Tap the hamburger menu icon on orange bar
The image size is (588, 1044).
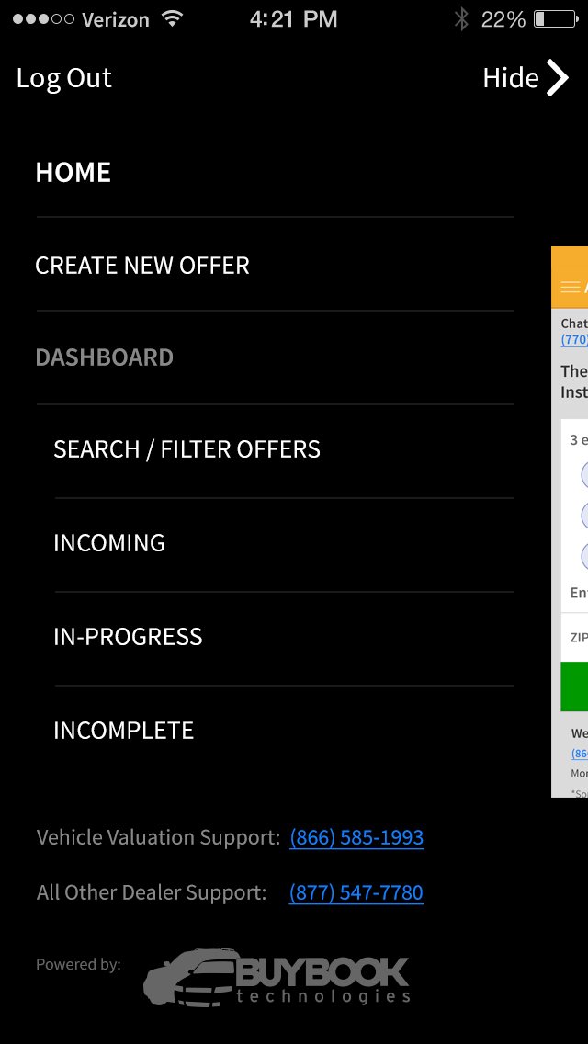point(570,287)
